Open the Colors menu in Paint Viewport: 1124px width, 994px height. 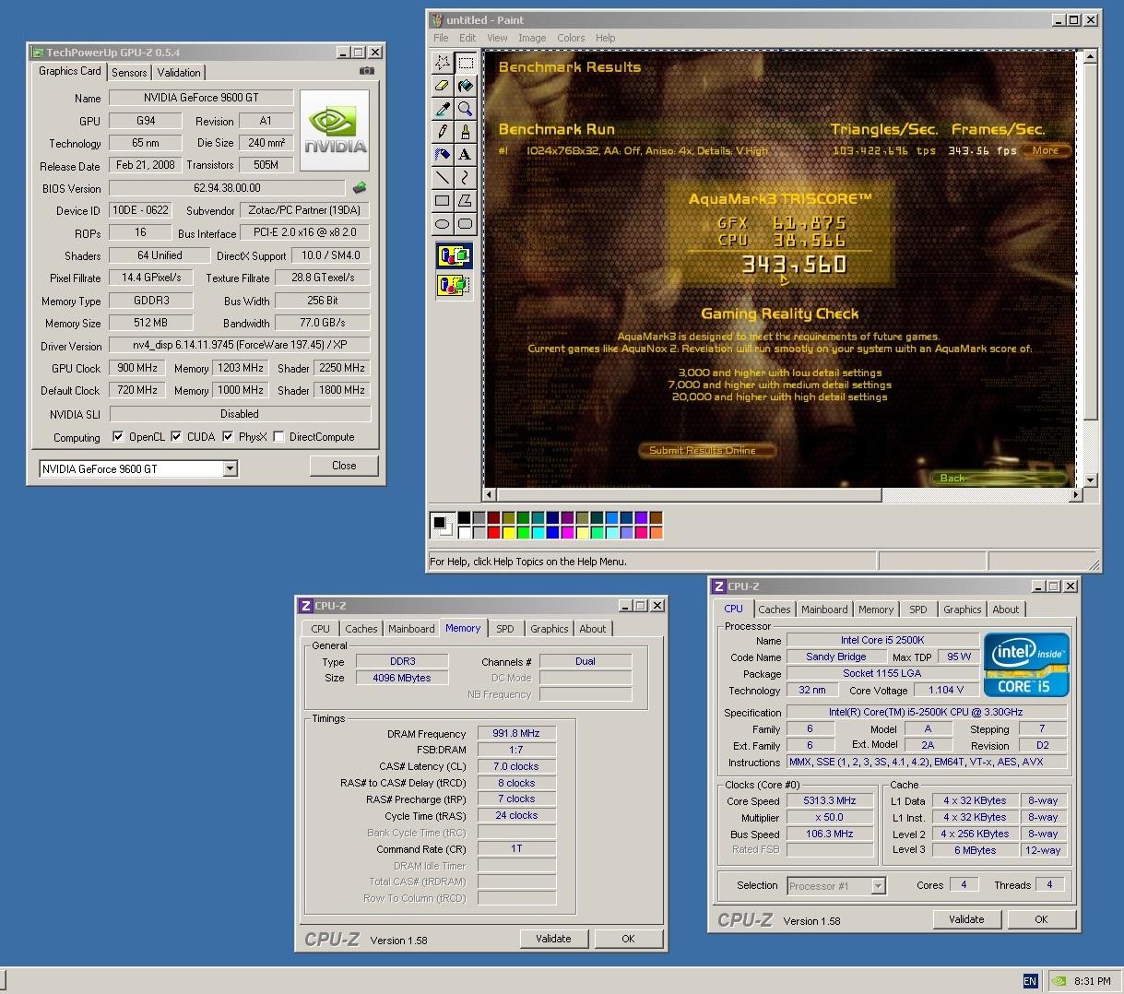click(571, 38)
